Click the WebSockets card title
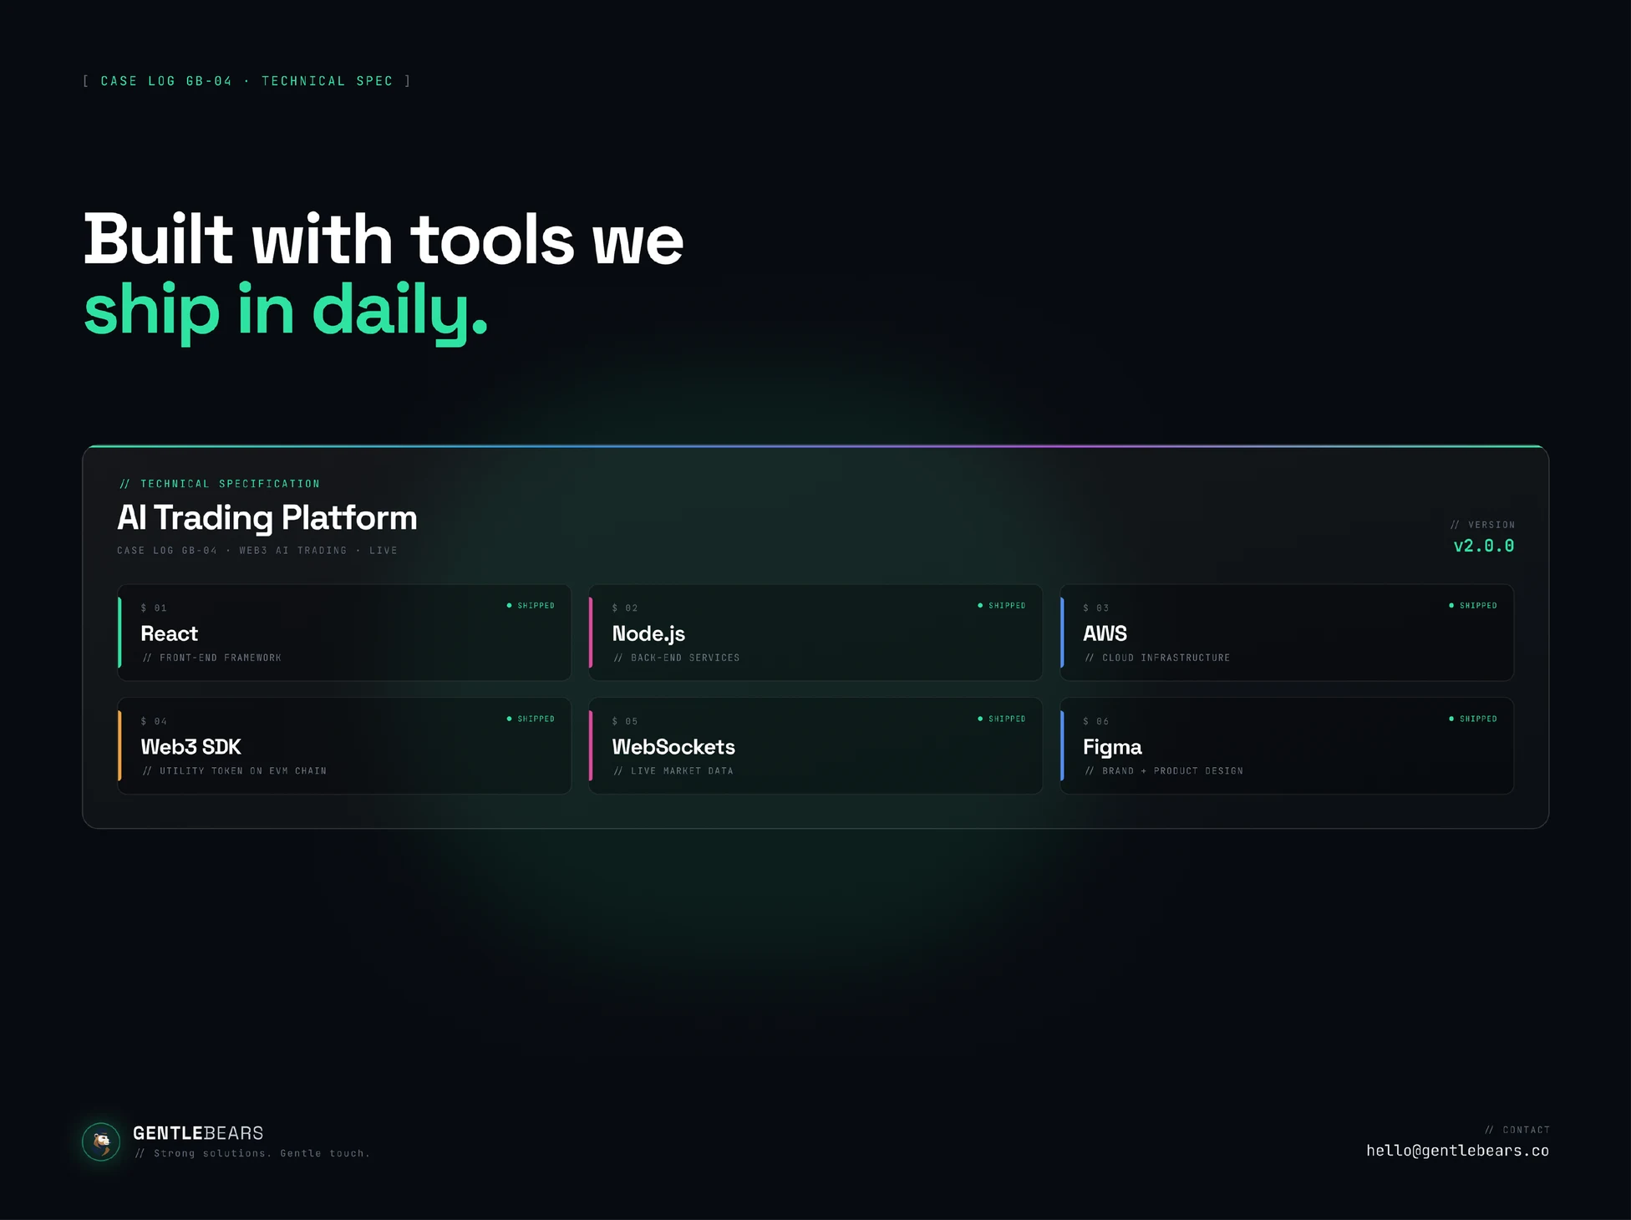Image resolution: width=1631 pixels, height=1220 pixels. (x=673, y=747)
